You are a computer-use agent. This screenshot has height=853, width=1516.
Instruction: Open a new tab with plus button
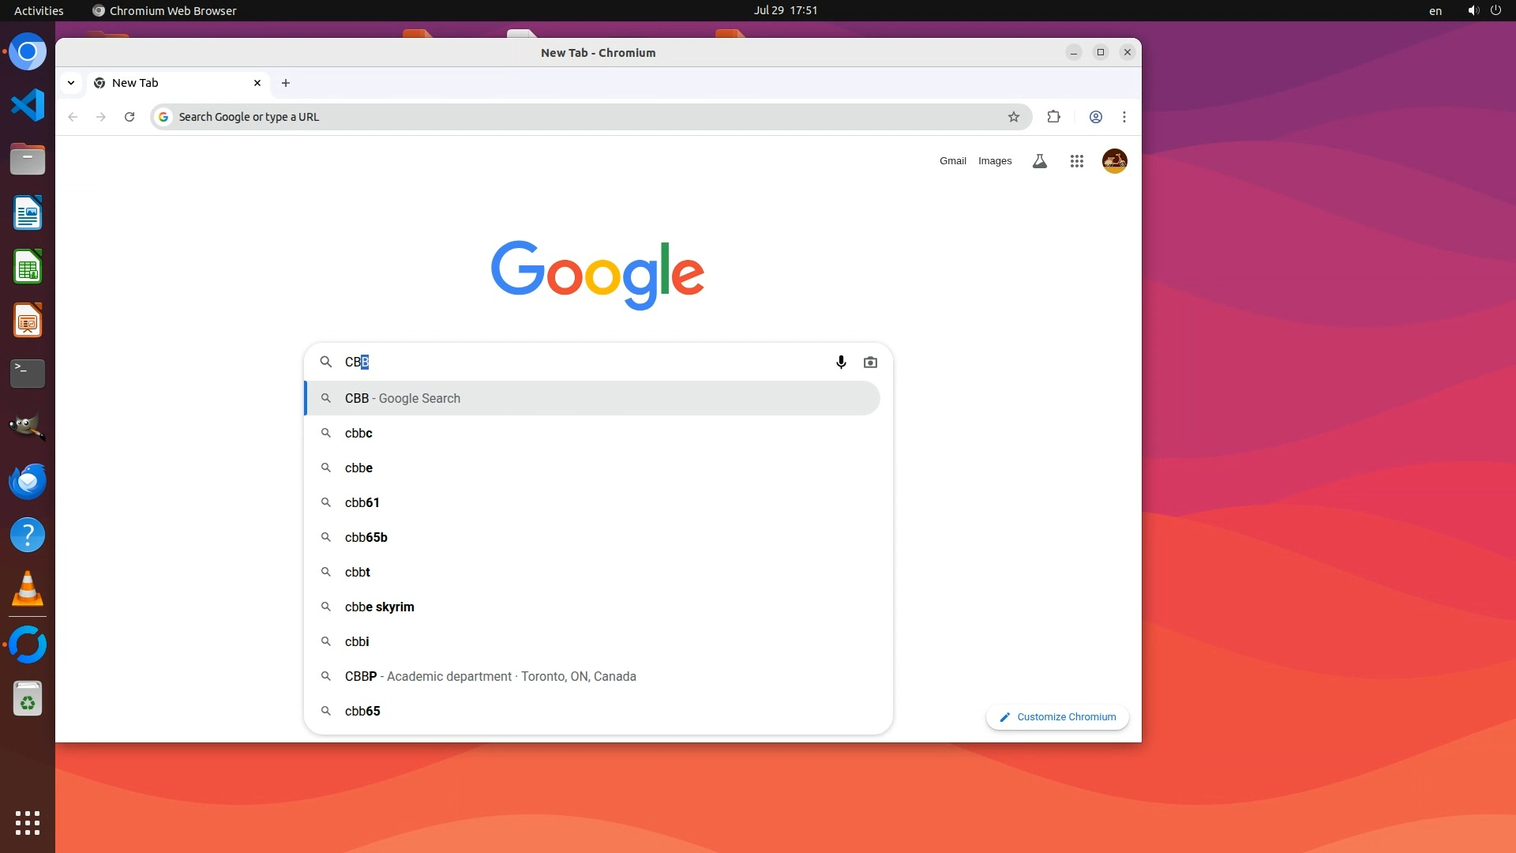click(286, 83)
